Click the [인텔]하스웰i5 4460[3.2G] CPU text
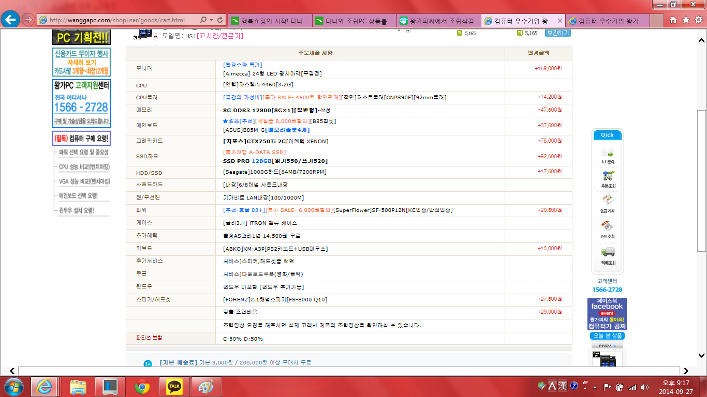 258,85
